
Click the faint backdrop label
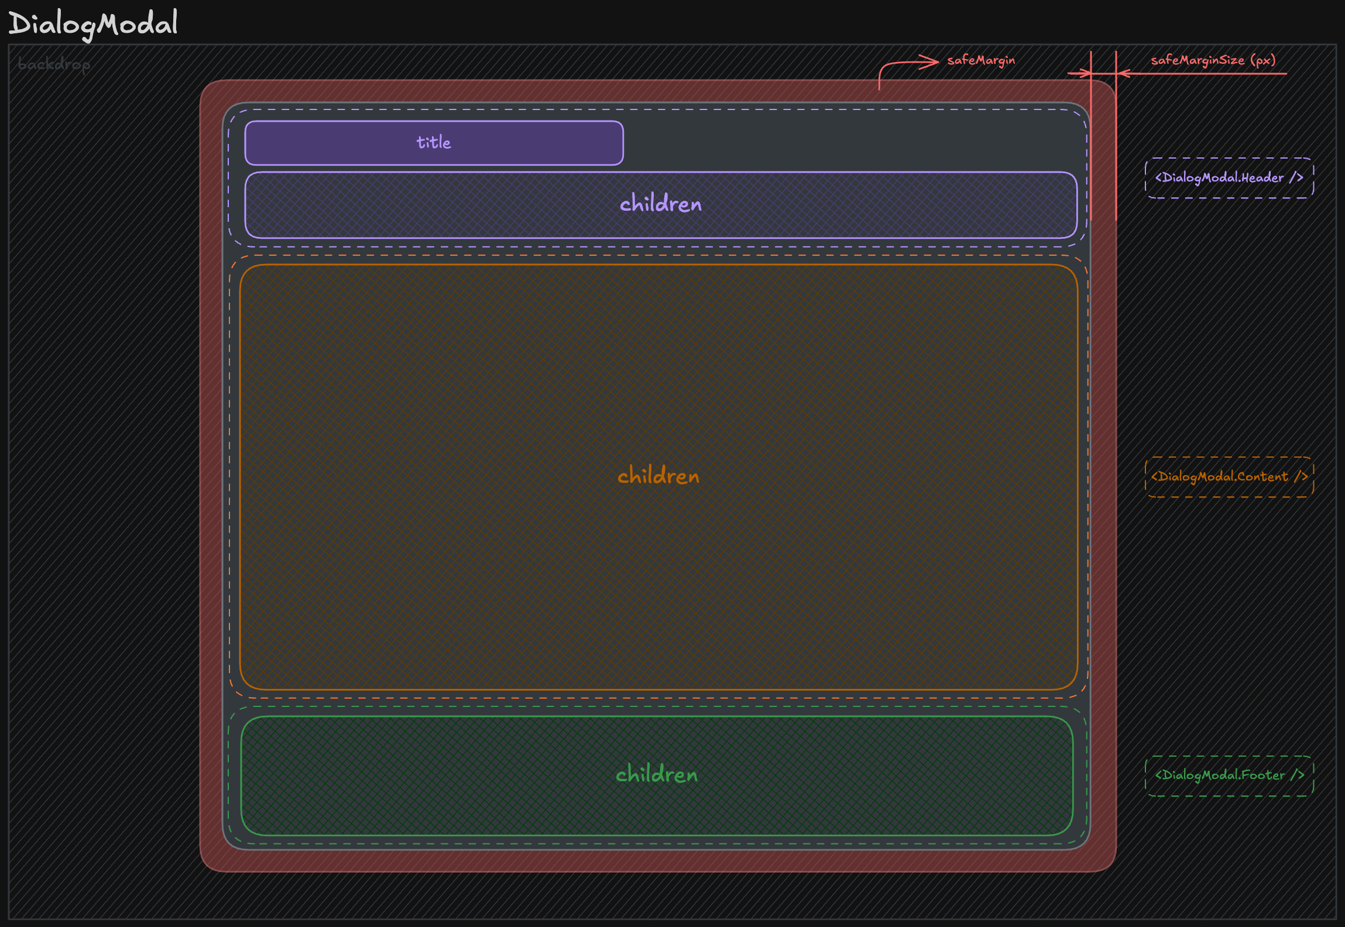[x=54, y=64]
